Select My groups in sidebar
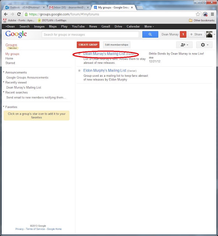Viewport: 218px width, 236px height. pos(12,54)
